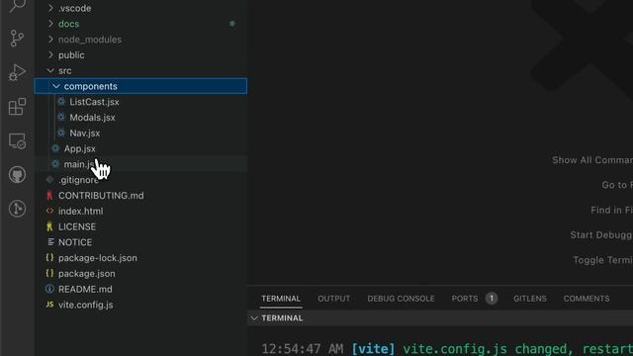This screenshot has width=633, height=356.
Task: Click package.json braces icon
Action: tap(49, 273)
